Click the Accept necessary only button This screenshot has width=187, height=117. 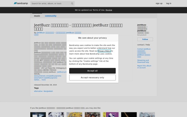[93, 78]
